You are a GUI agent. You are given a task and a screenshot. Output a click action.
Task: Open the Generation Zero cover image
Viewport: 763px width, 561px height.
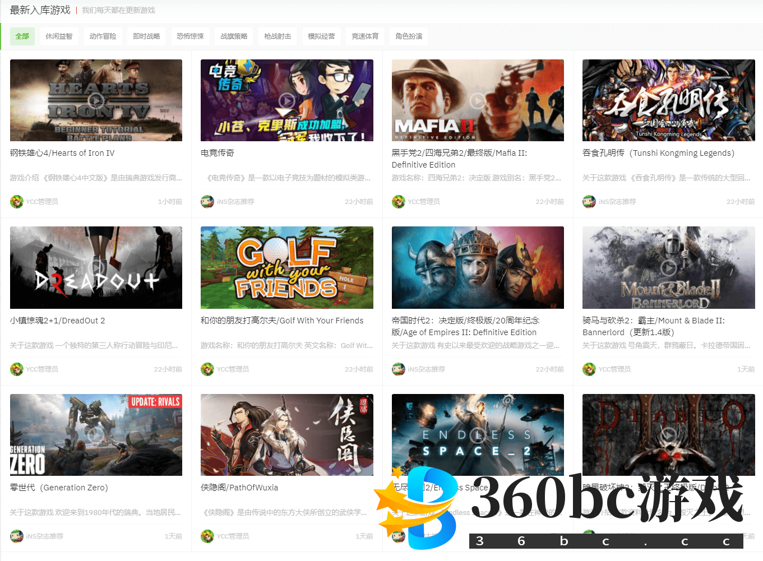coord(96,435)
